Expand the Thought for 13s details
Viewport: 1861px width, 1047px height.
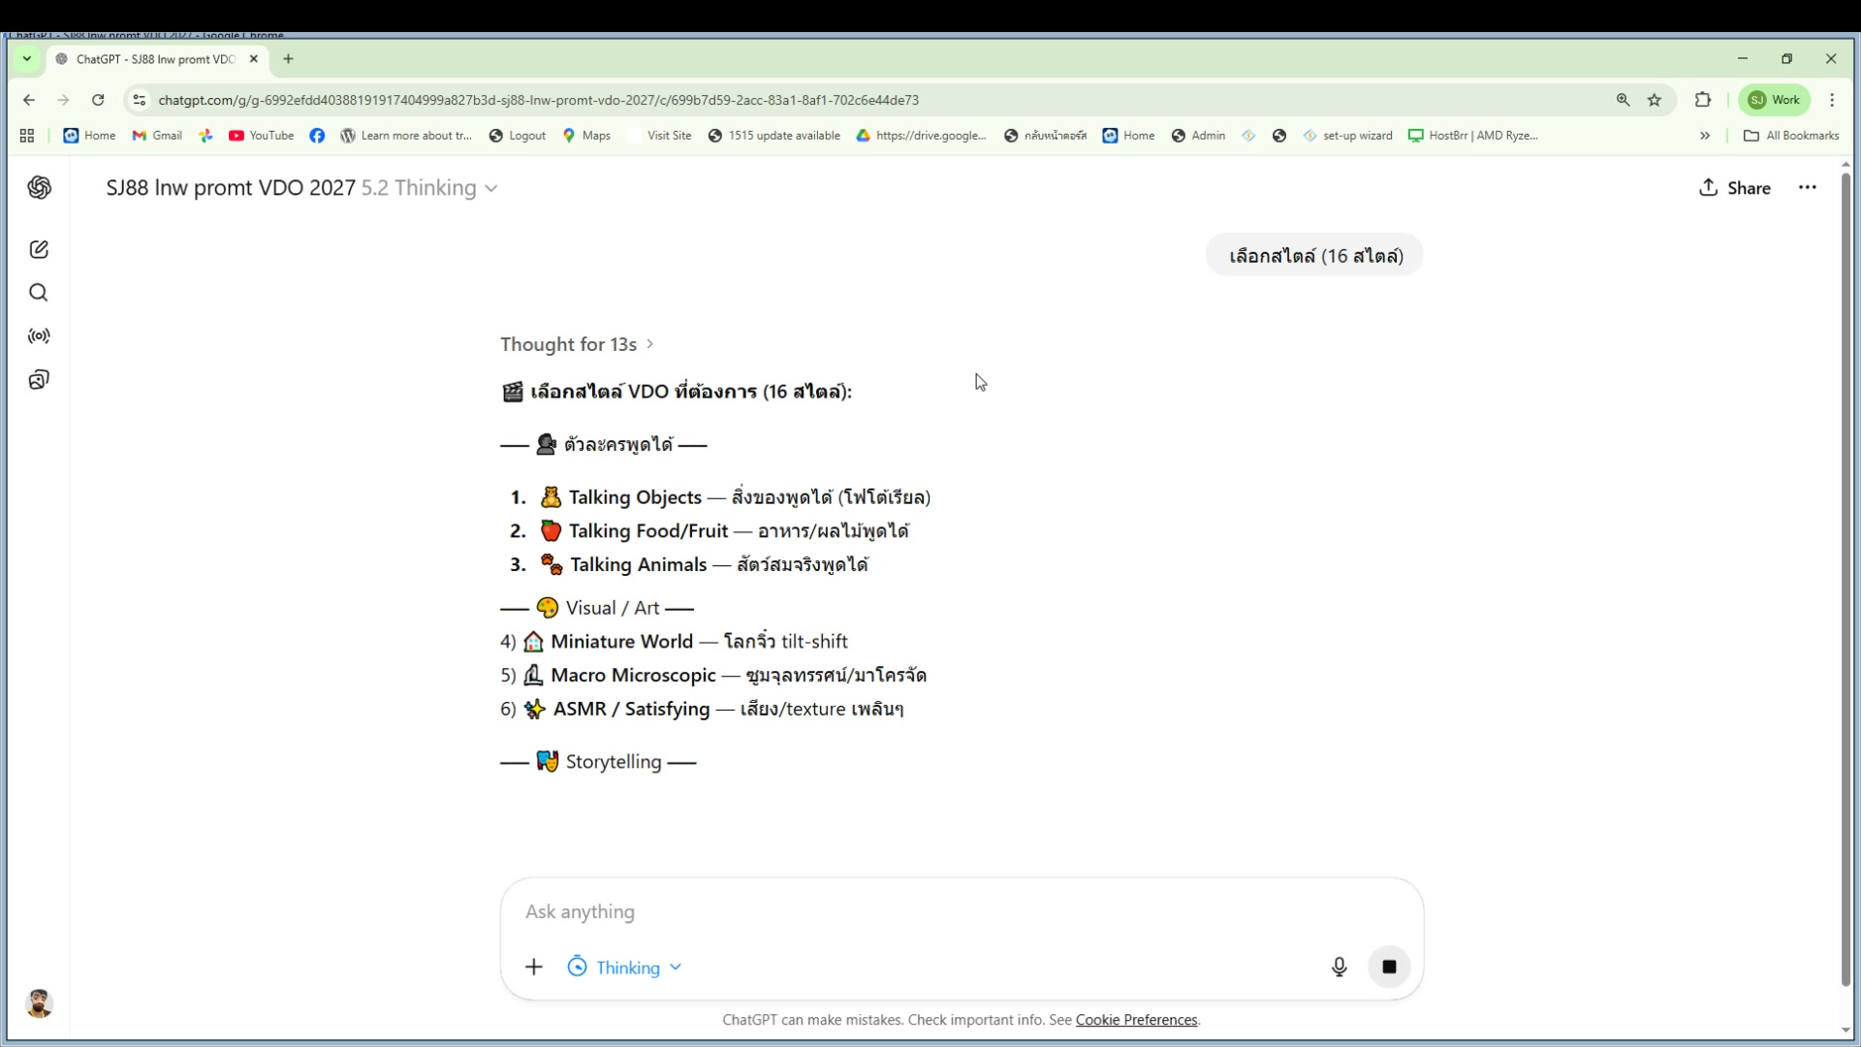(x=577, y=344)
